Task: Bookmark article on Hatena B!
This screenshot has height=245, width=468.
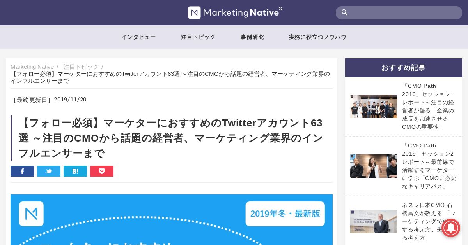Action: pos(75,171)
